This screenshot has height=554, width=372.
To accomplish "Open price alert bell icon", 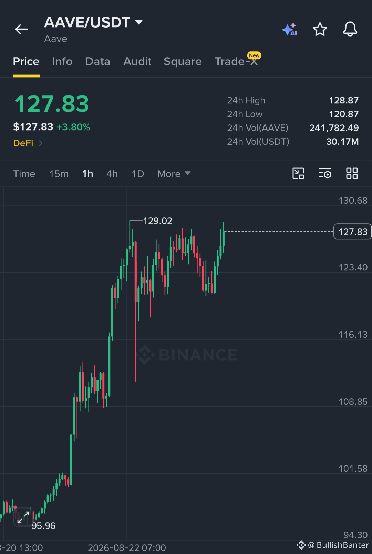I will click(x=350, y=29).
